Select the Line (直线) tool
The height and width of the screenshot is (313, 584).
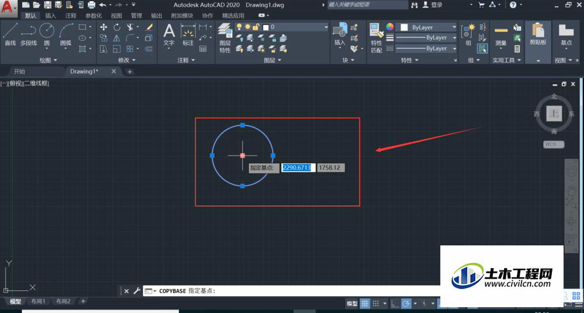[10, 34]
